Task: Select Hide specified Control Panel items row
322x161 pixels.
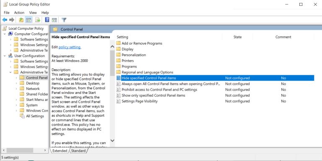Action: point(215,78)
